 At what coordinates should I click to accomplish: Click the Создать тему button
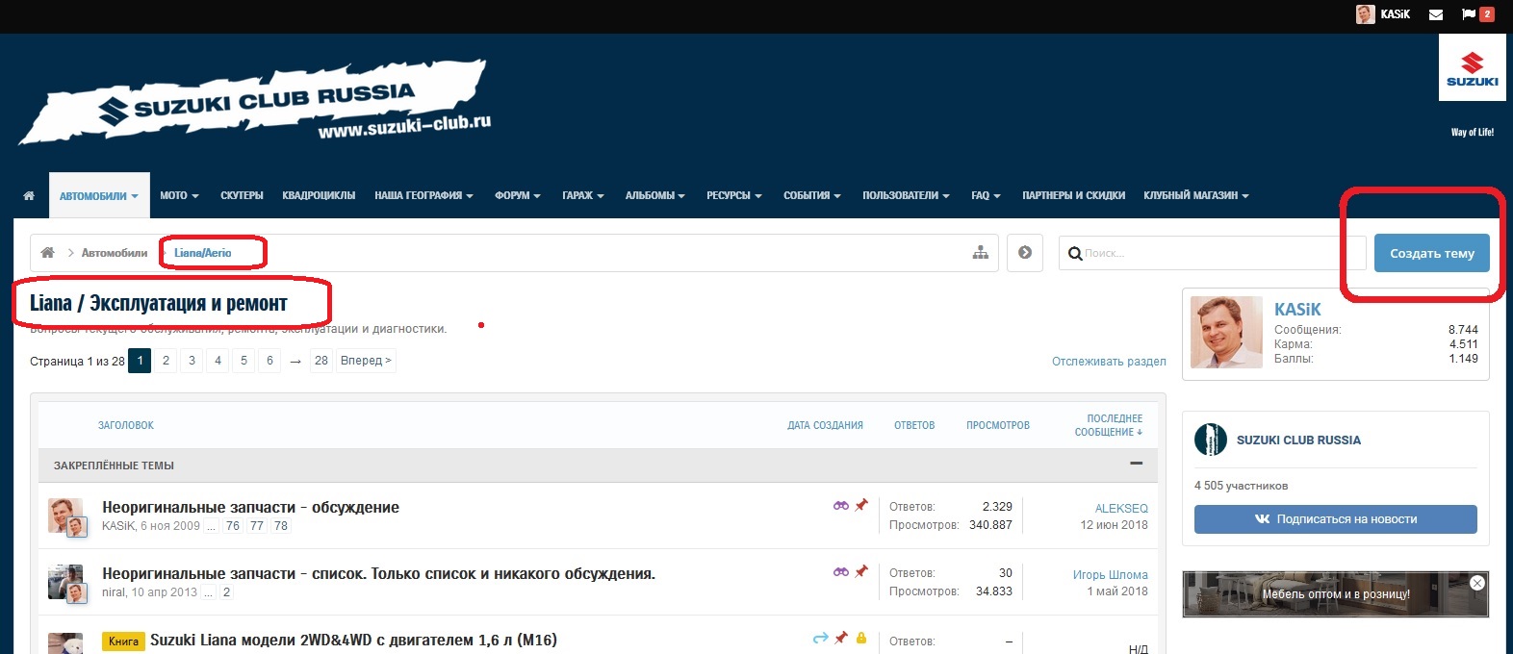pyautogui.click(x=1431, y=253)
